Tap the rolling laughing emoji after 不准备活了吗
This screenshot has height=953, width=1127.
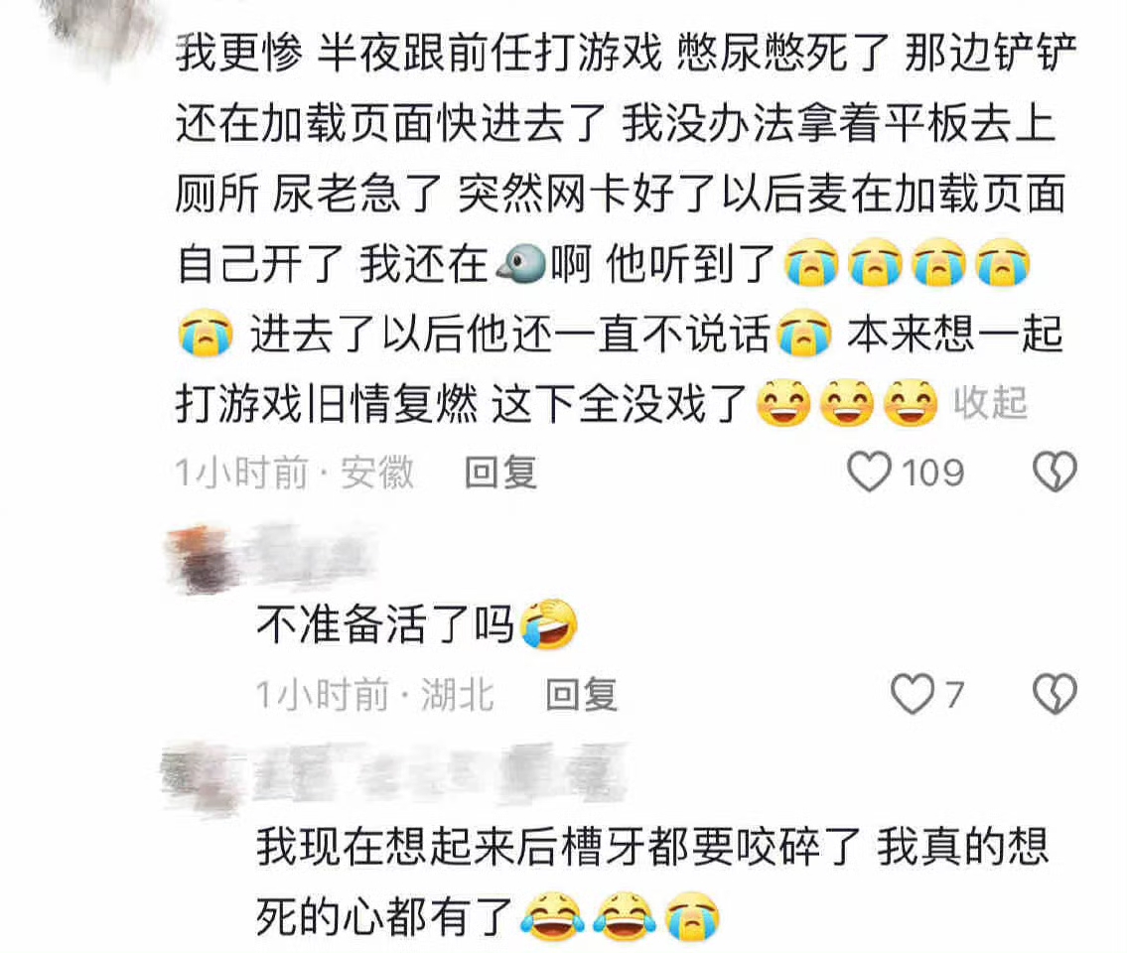tap(548, 623)
